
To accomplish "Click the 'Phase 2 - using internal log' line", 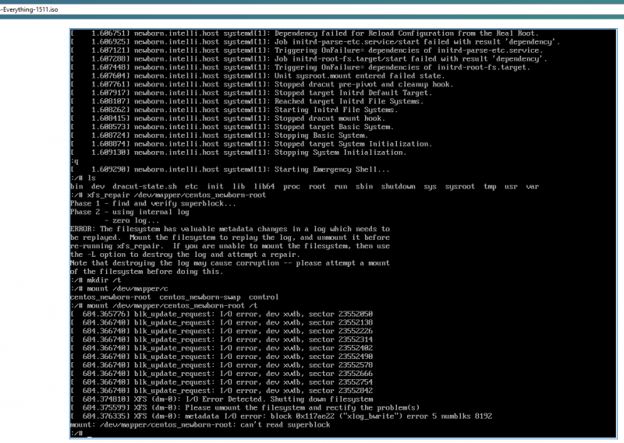I will 129,211.
